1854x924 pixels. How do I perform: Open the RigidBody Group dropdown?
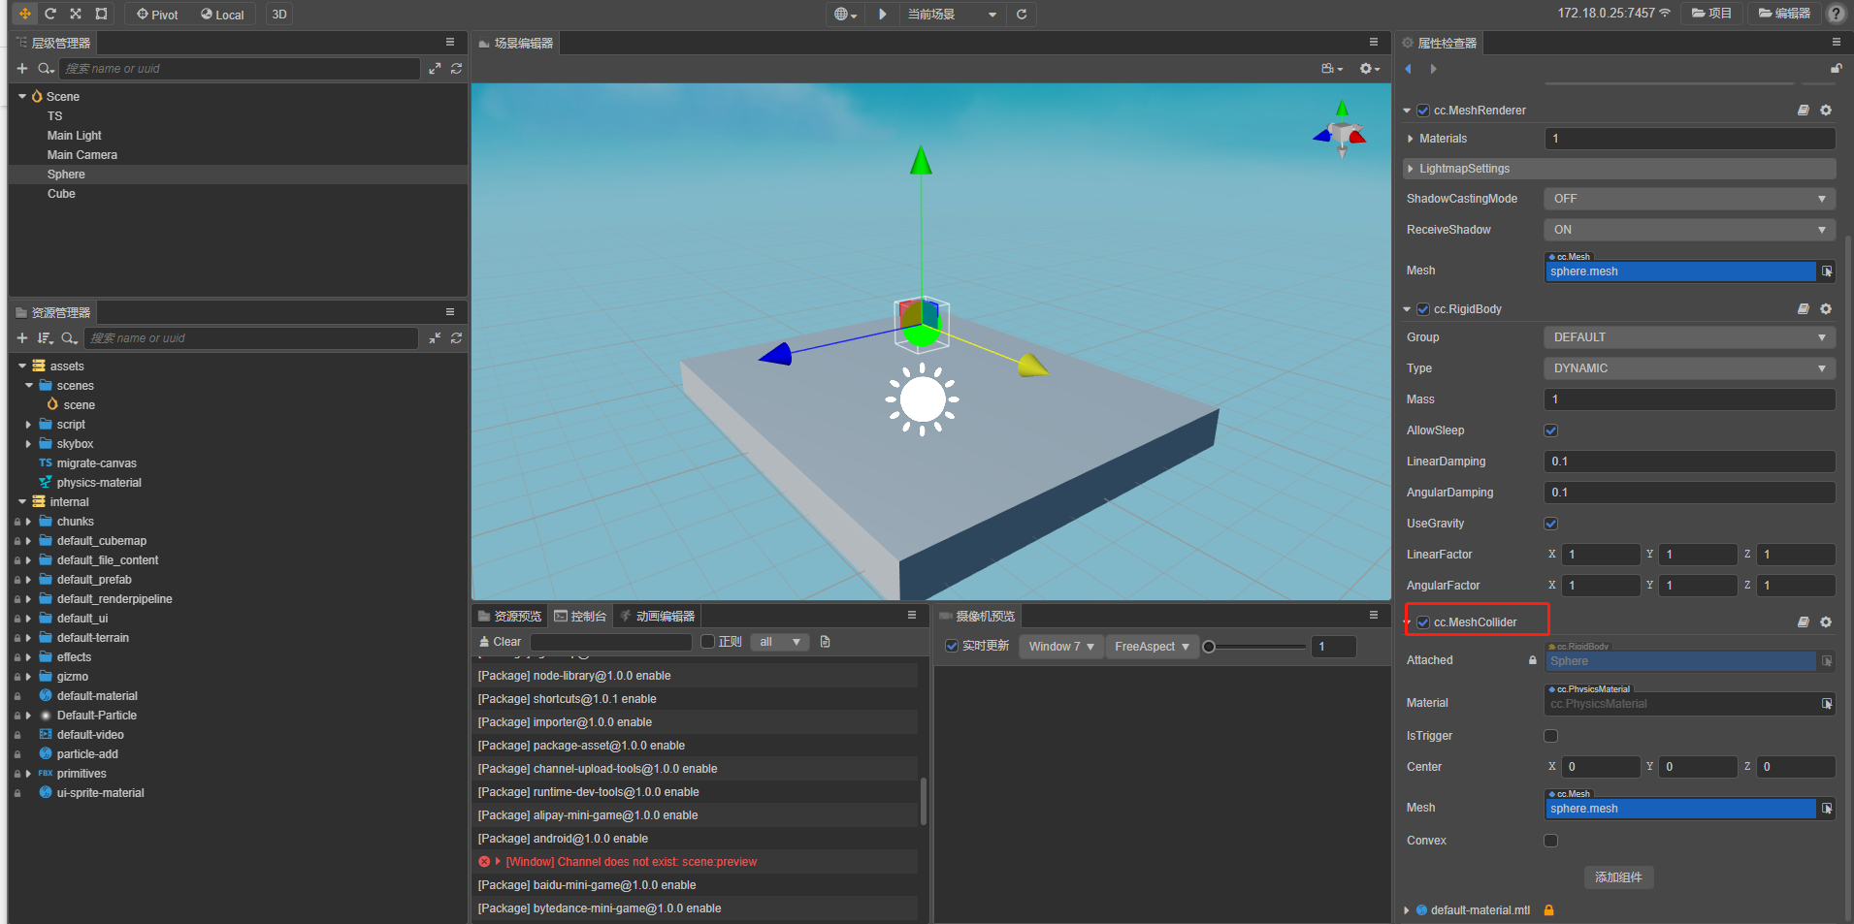(1689, 337)
